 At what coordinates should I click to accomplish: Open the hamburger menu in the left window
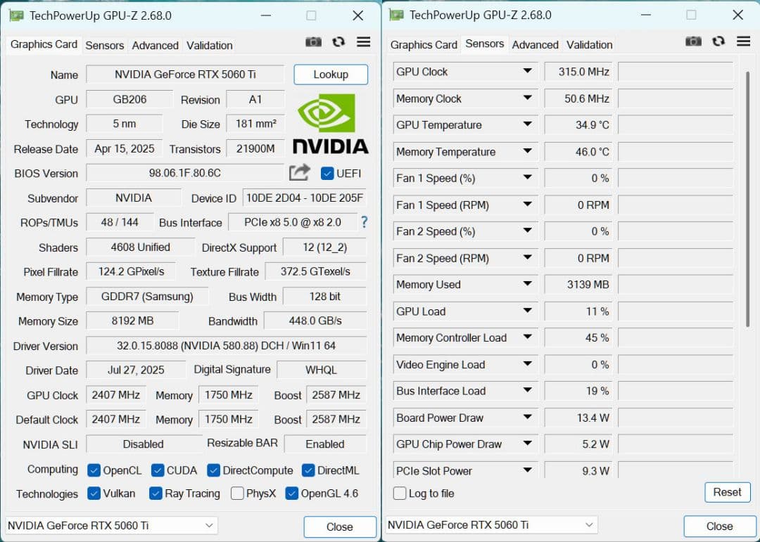(363, 41)
